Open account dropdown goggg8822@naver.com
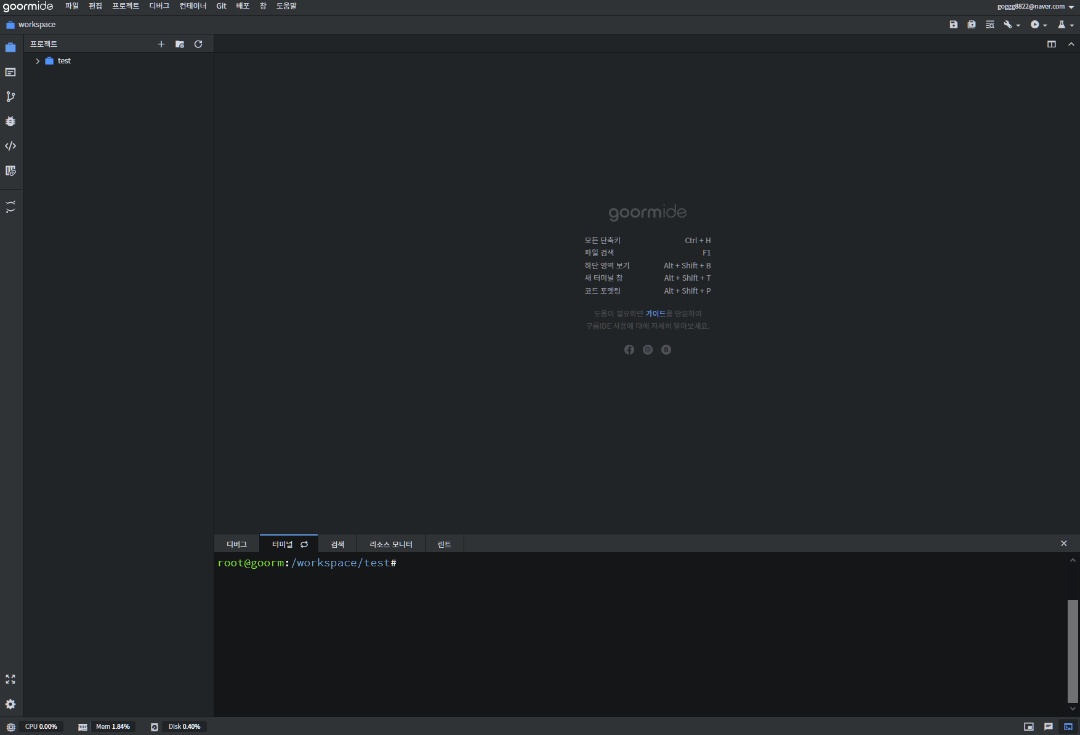Screen dimensions: 1080x735 point(1036,7)
